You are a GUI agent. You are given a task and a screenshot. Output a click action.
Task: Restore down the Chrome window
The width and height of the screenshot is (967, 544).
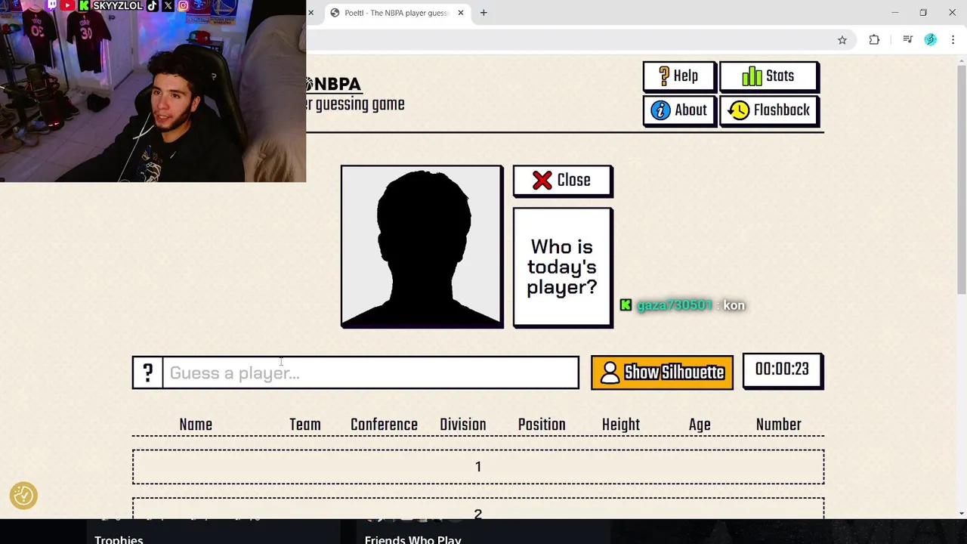click(x=923, y=13)
